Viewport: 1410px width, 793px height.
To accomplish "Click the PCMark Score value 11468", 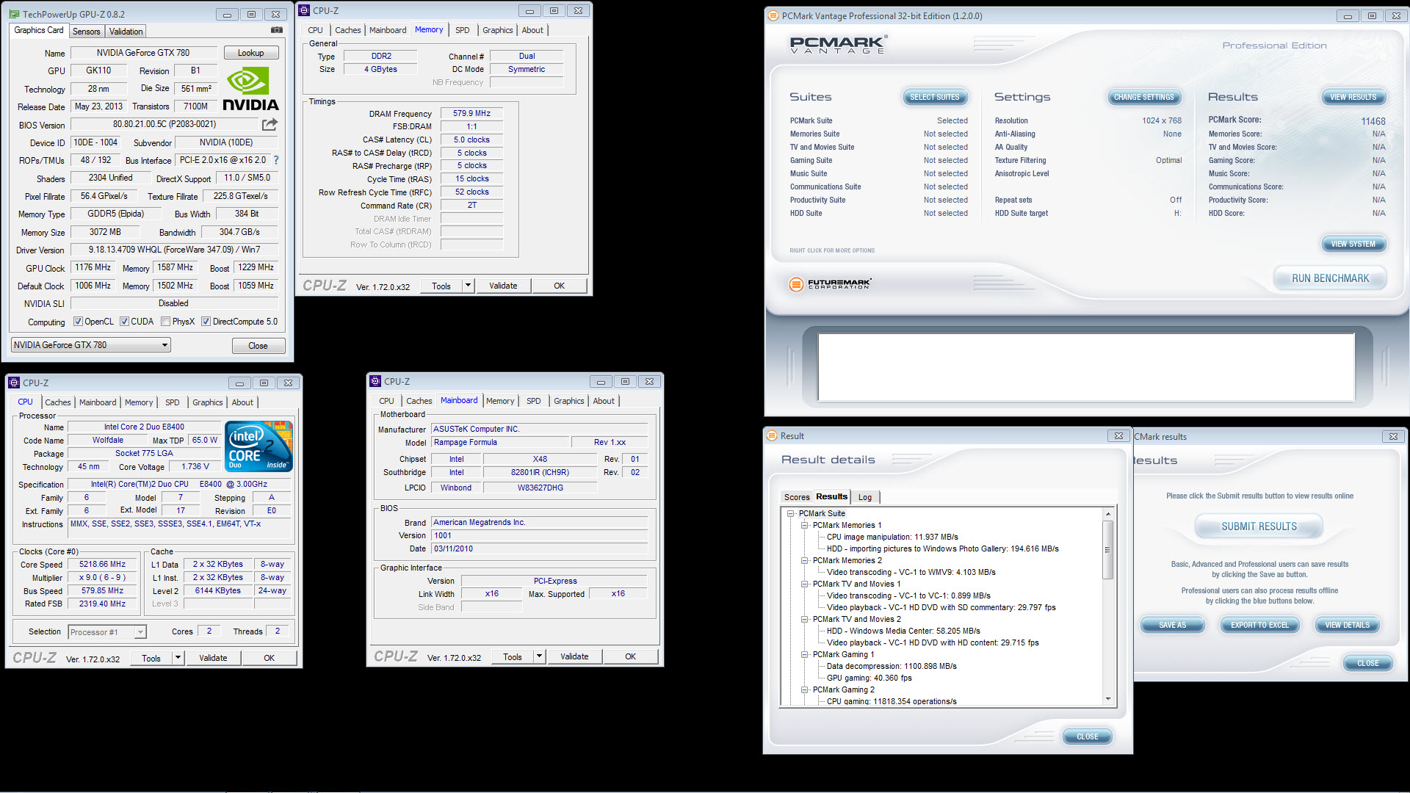I will (x=1373, y=121).
